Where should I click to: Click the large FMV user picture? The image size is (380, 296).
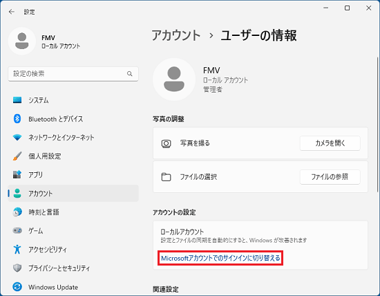[x=174, y=80]
